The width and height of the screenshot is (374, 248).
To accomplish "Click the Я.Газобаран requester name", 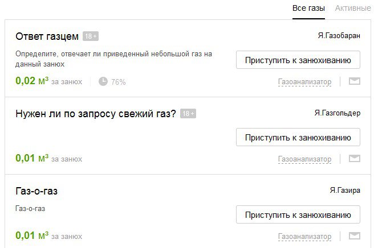I will (339, 36).
